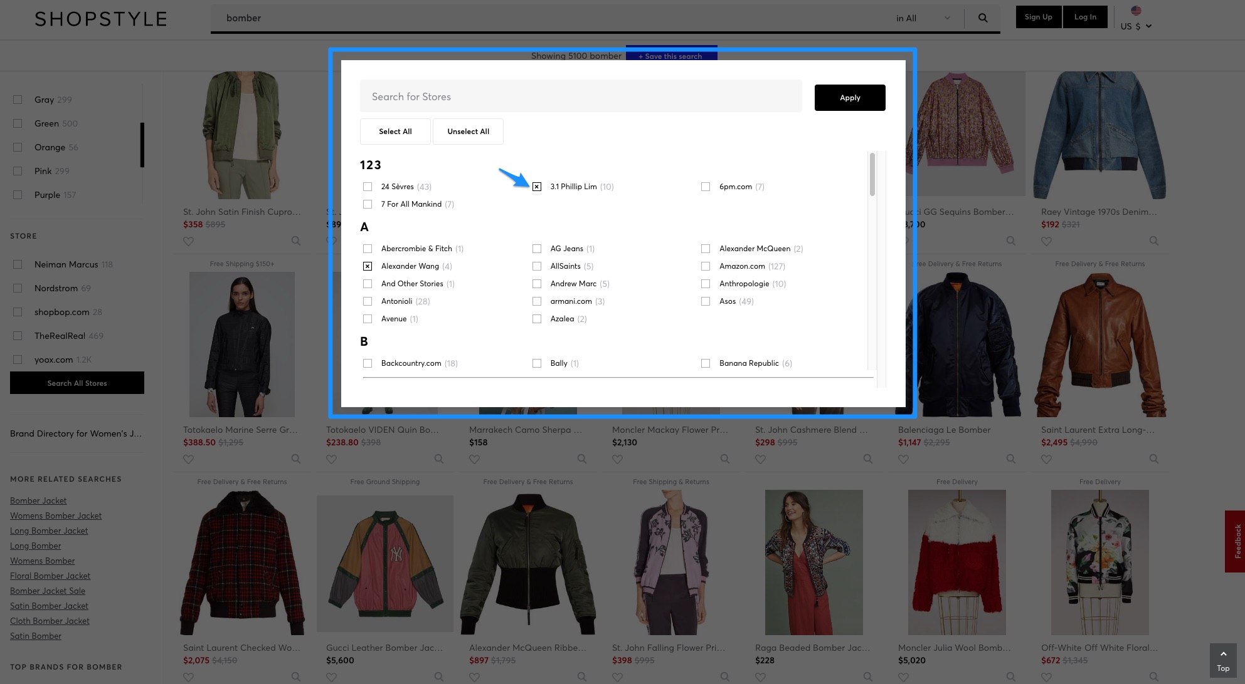Screen dimensions: 1245x684
Task: Click the Sign Up button
Action: click(1039, 17)
